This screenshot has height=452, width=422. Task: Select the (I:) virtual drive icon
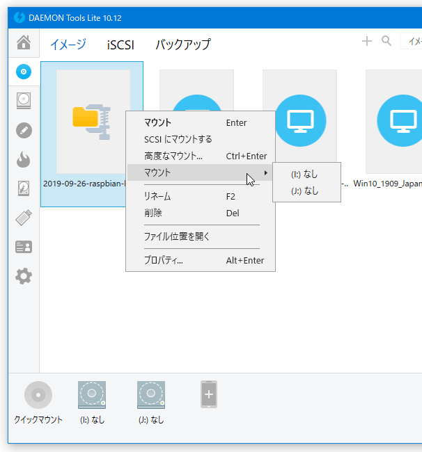point(92,395)
